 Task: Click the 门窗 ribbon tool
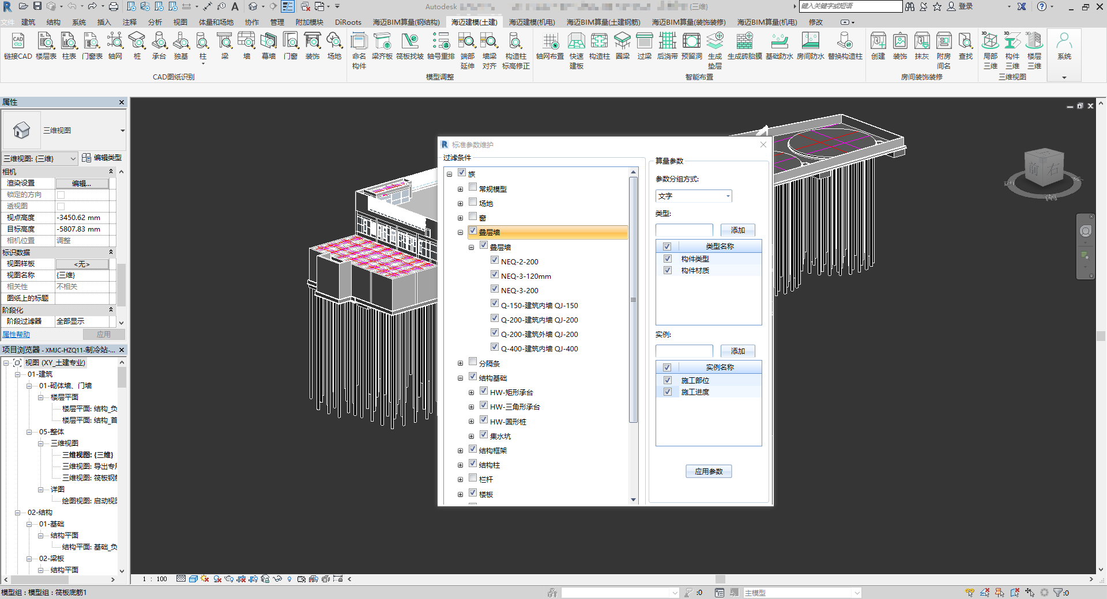click(291, 46)
